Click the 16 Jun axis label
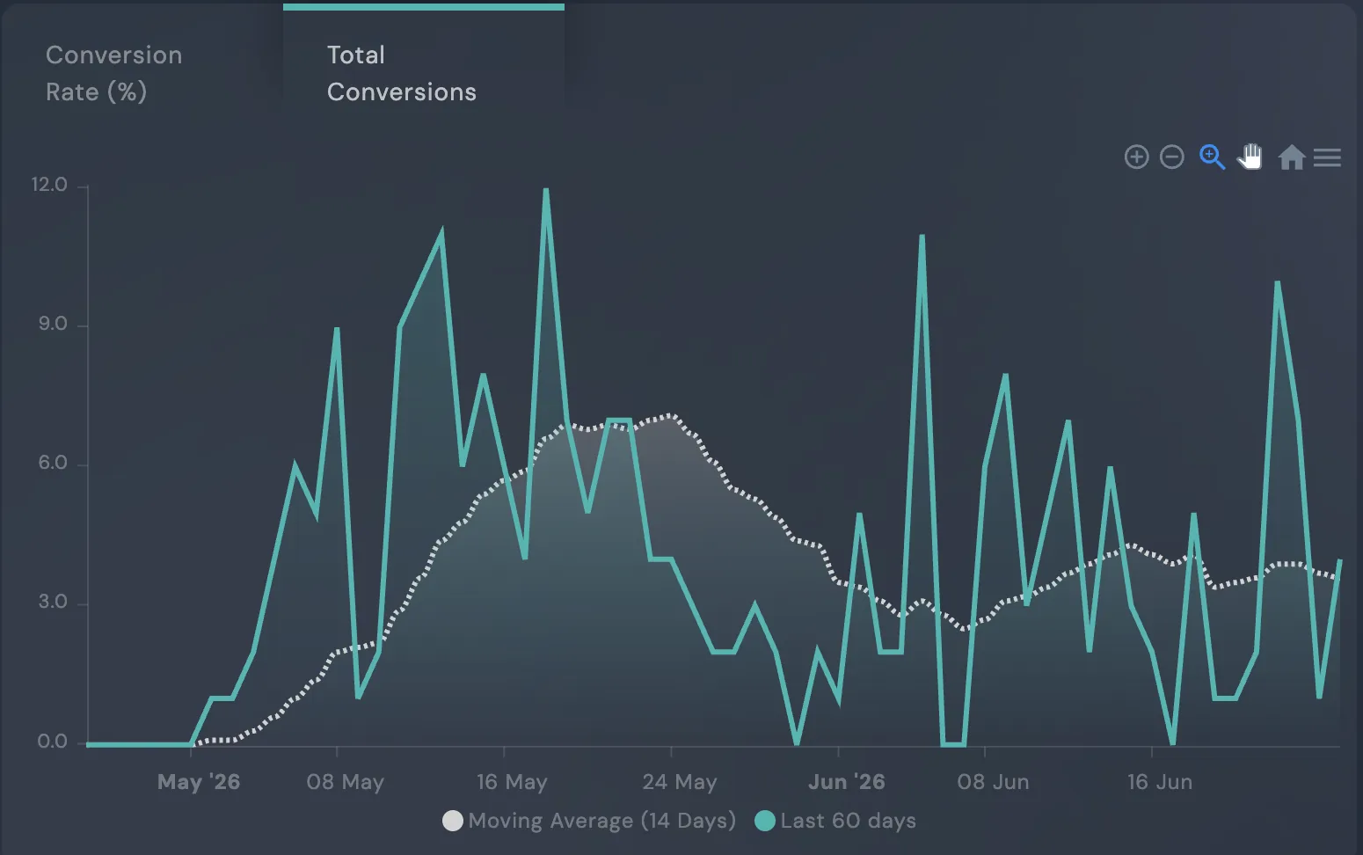1363x855 pixels. coord(1160,782)
